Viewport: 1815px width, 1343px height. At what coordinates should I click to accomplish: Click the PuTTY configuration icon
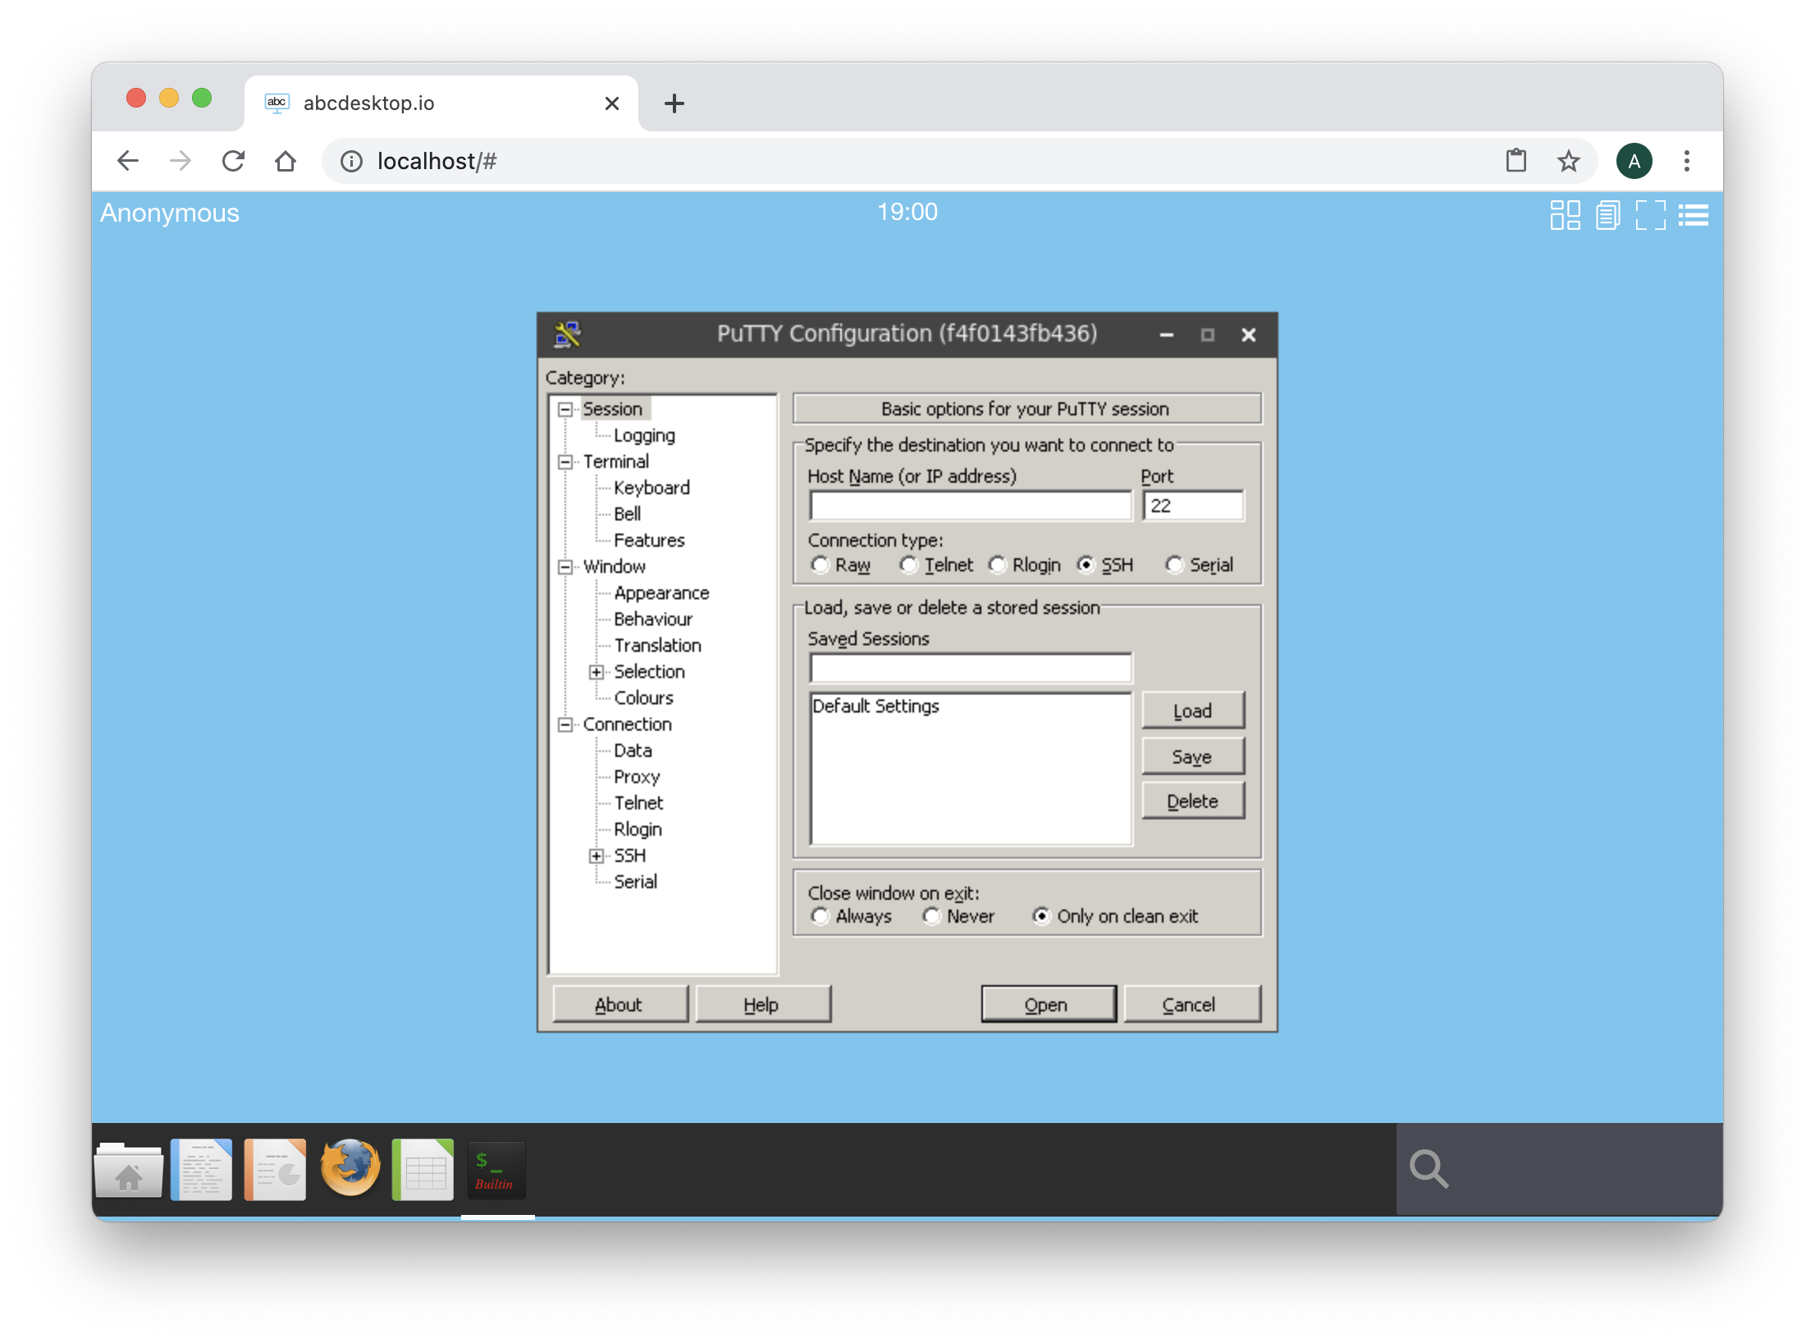[x=569, y=334]
